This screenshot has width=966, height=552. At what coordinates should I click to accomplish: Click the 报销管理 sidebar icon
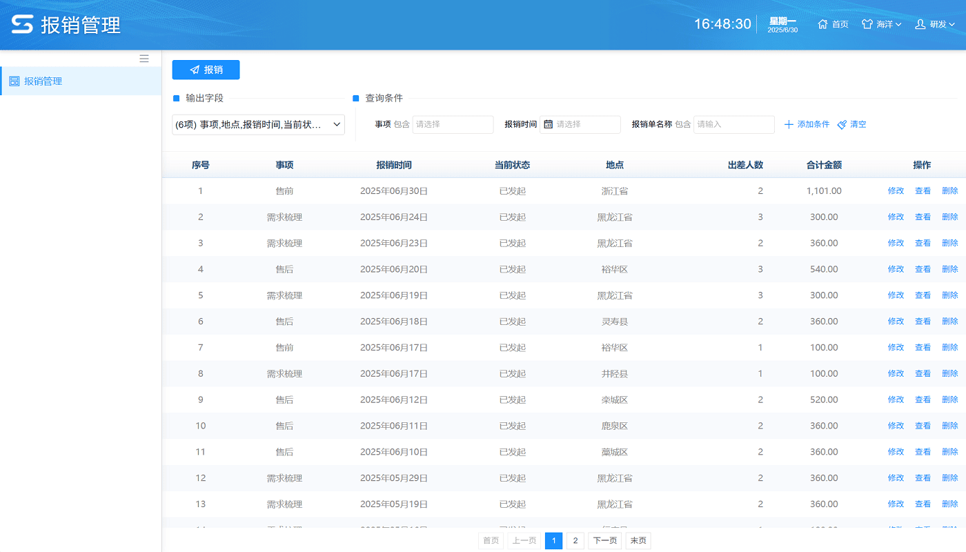click(x=14, y=81)
